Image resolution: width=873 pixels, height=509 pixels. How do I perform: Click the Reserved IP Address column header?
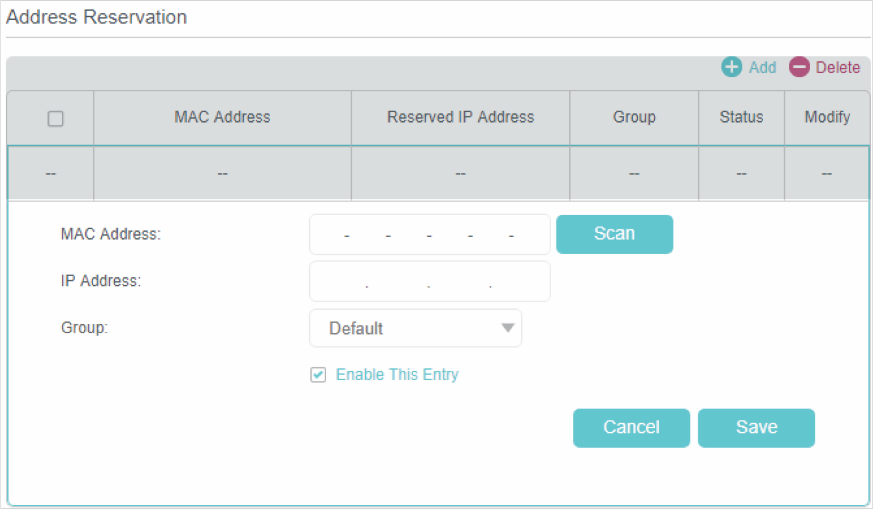click(461, 117)
